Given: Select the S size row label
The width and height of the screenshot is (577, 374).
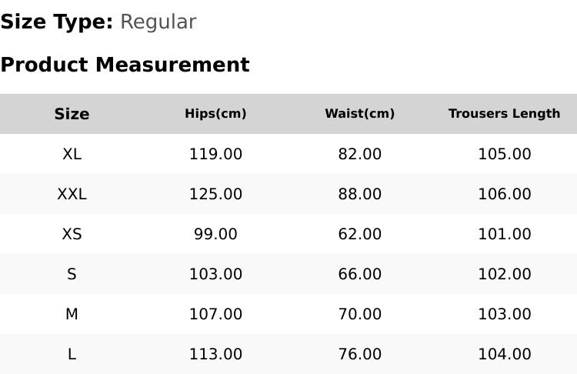Looking at the screenshot, I should tap(72, 274).
